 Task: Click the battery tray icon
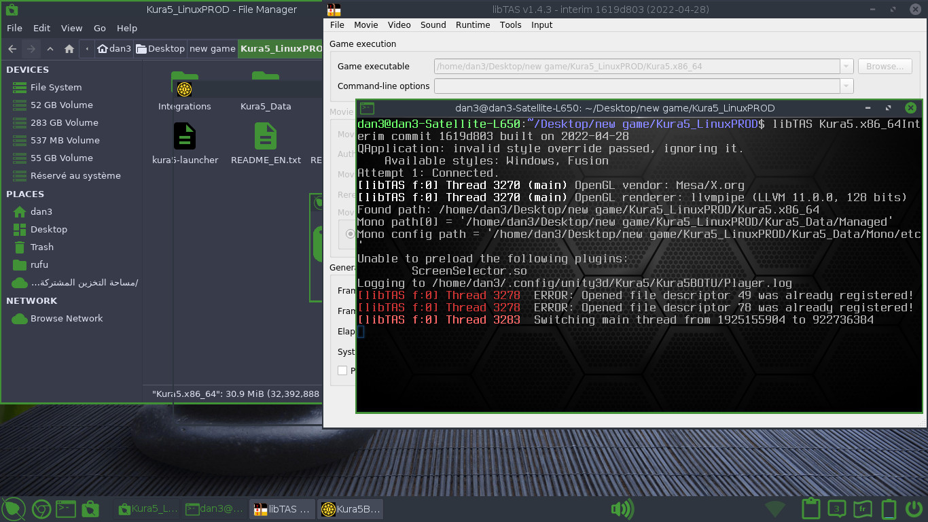889,508
